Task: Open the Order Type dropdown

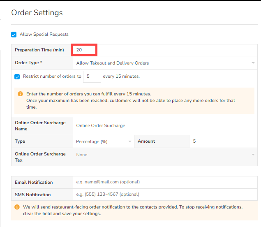Action: pyautogui.click(x=164, y=63)
